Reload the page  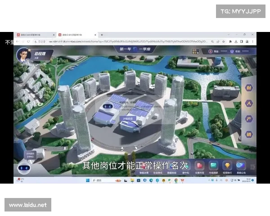coord(29,41)
